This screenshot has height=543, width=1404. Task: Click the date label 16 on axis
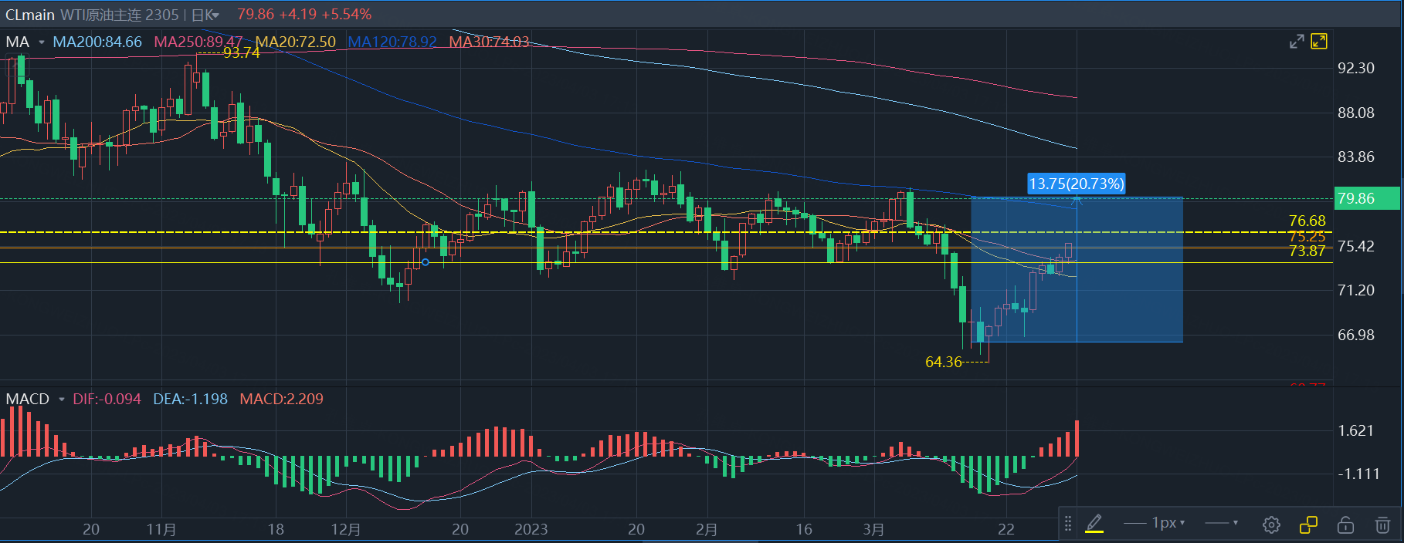(x=804, y=529)
